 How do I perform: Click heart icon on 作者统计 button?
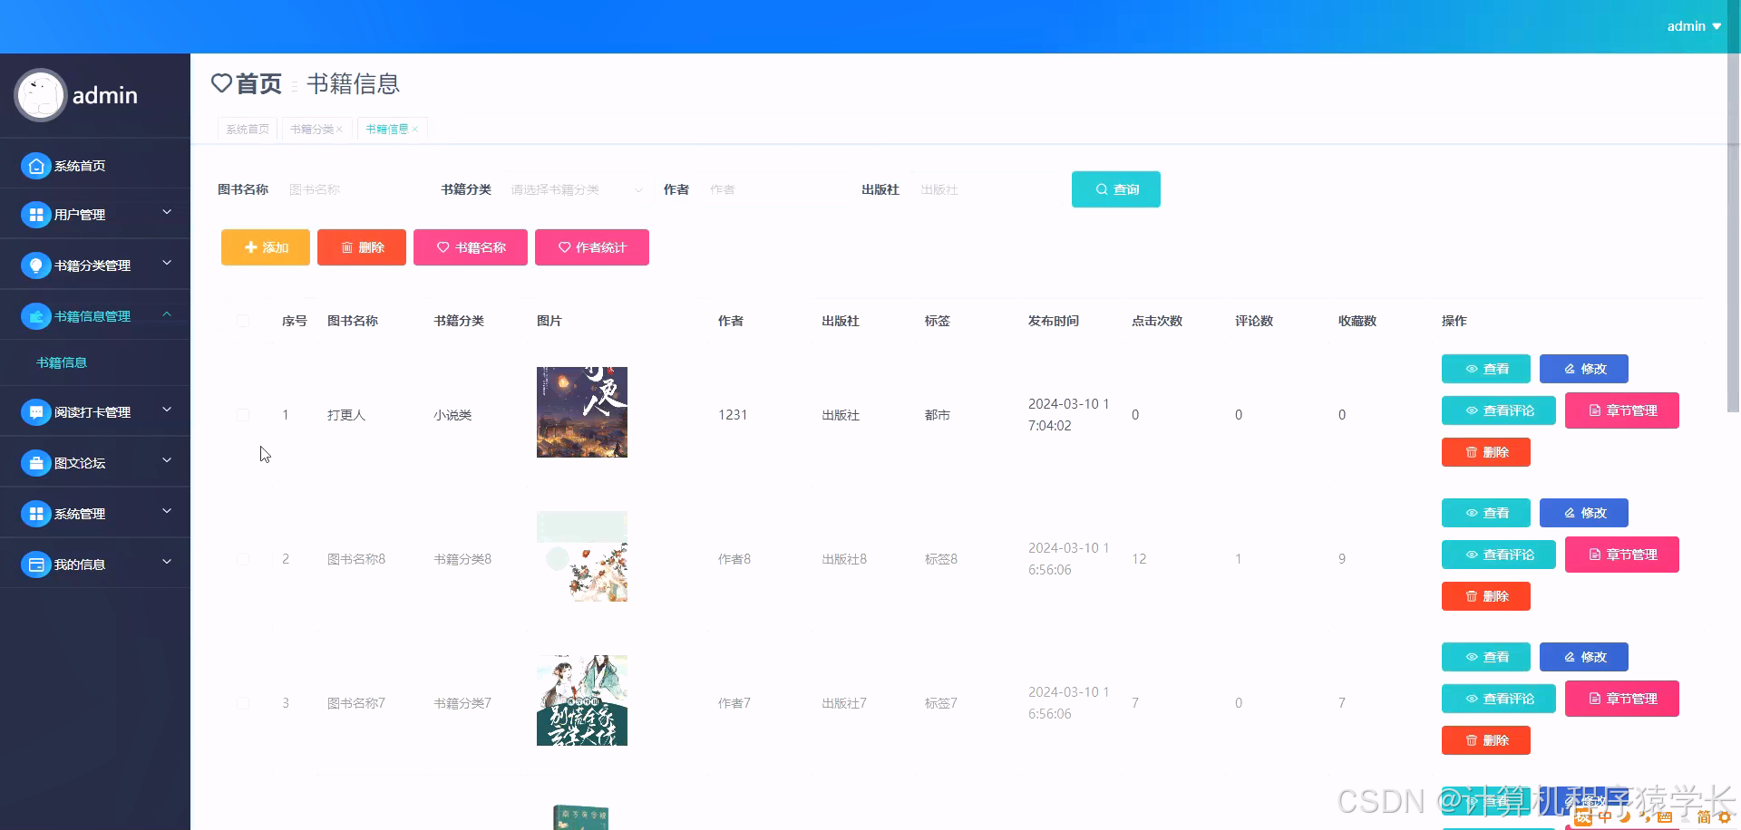click(x=564, y=247)
